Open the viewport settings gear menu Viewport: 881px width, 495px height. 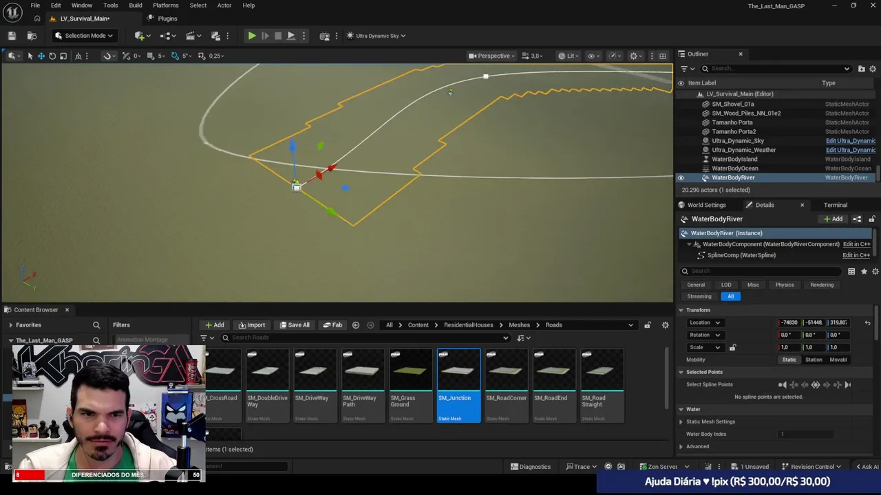coord(636,56)
